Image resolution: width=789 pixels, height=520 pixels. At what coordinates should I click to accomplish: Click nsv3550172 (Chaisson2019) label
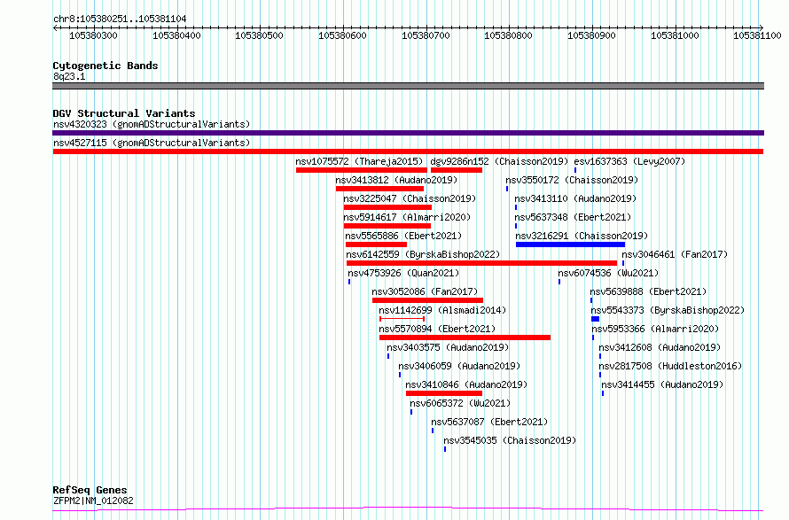click(572, 180)
